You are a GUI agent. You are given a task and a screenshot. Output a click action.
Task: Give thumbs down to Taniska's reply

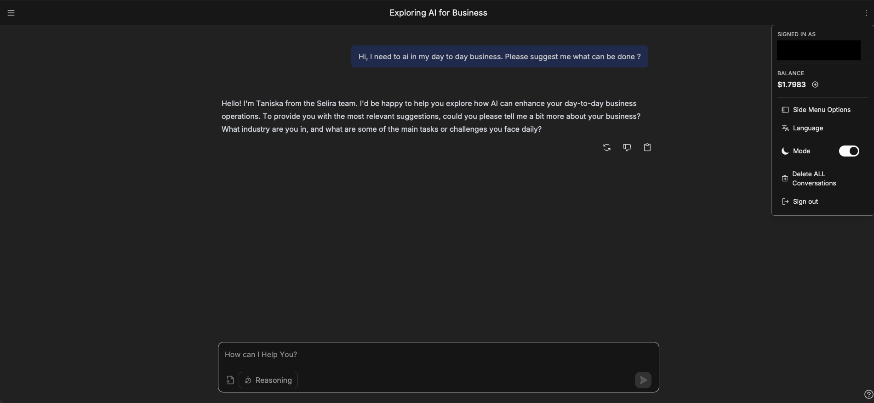coord(627,147)
